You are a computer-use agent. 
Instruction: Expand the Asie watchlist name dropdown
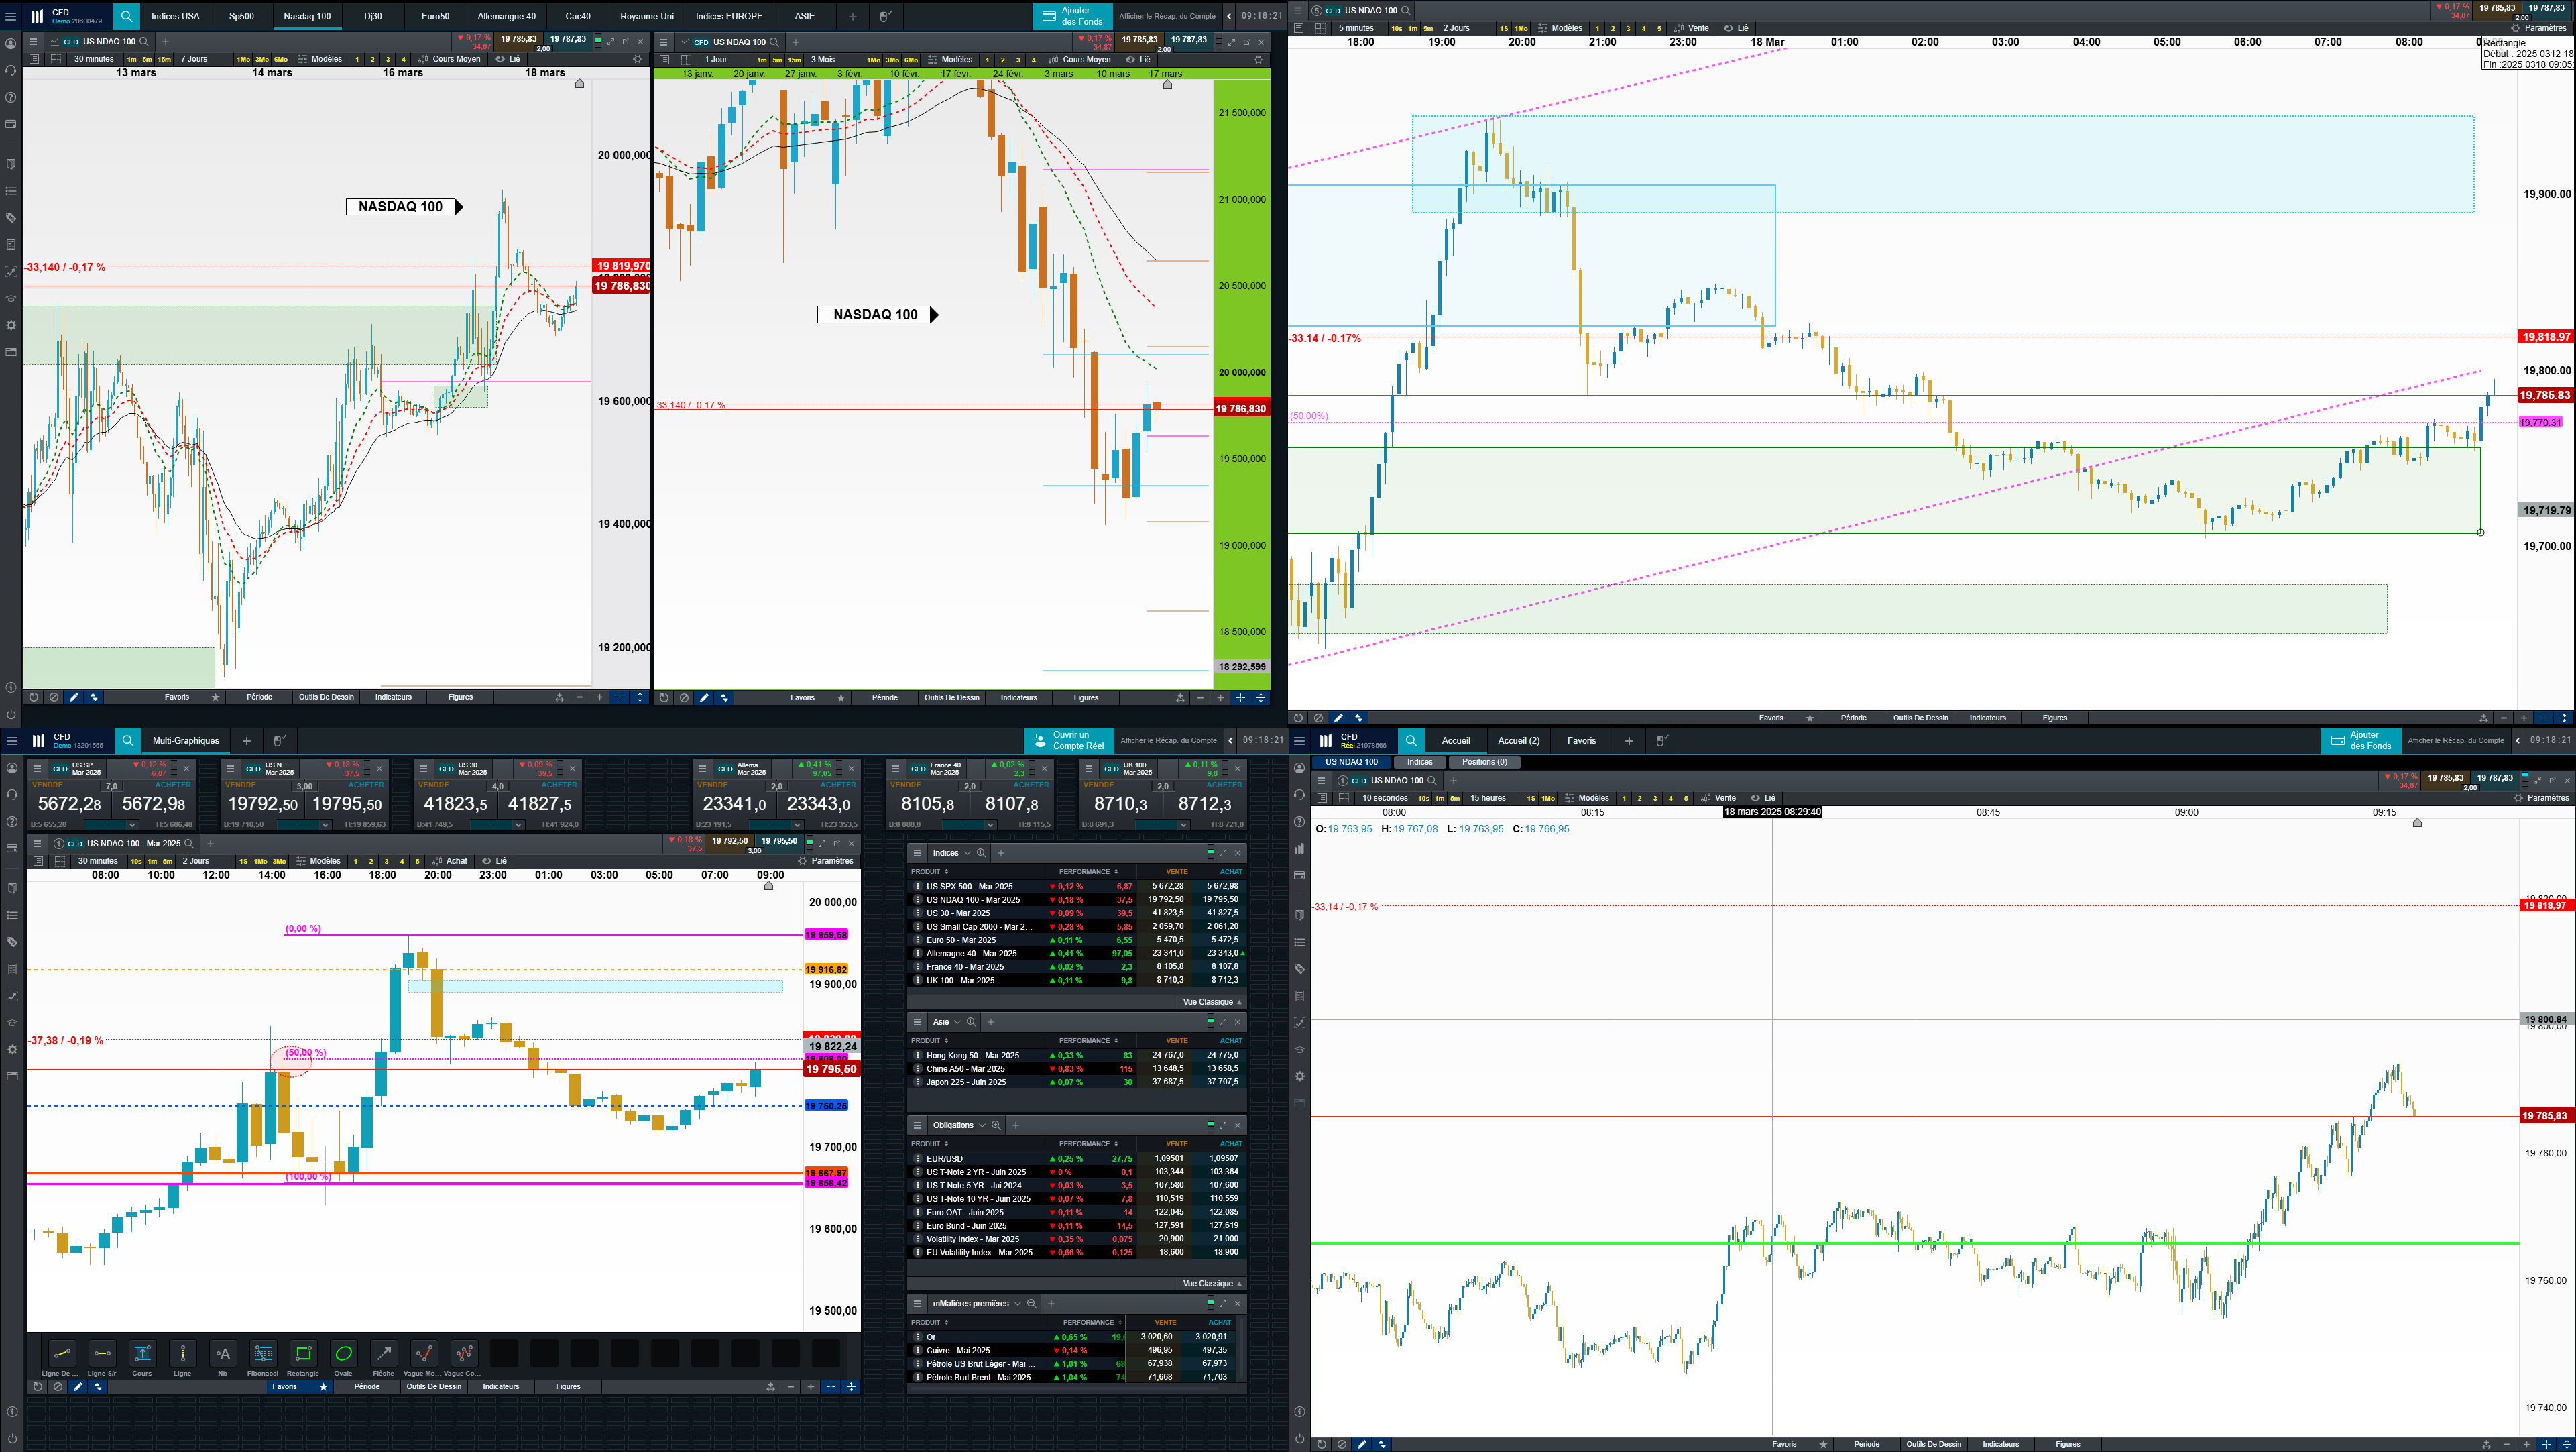click(x=957, y=1022)
